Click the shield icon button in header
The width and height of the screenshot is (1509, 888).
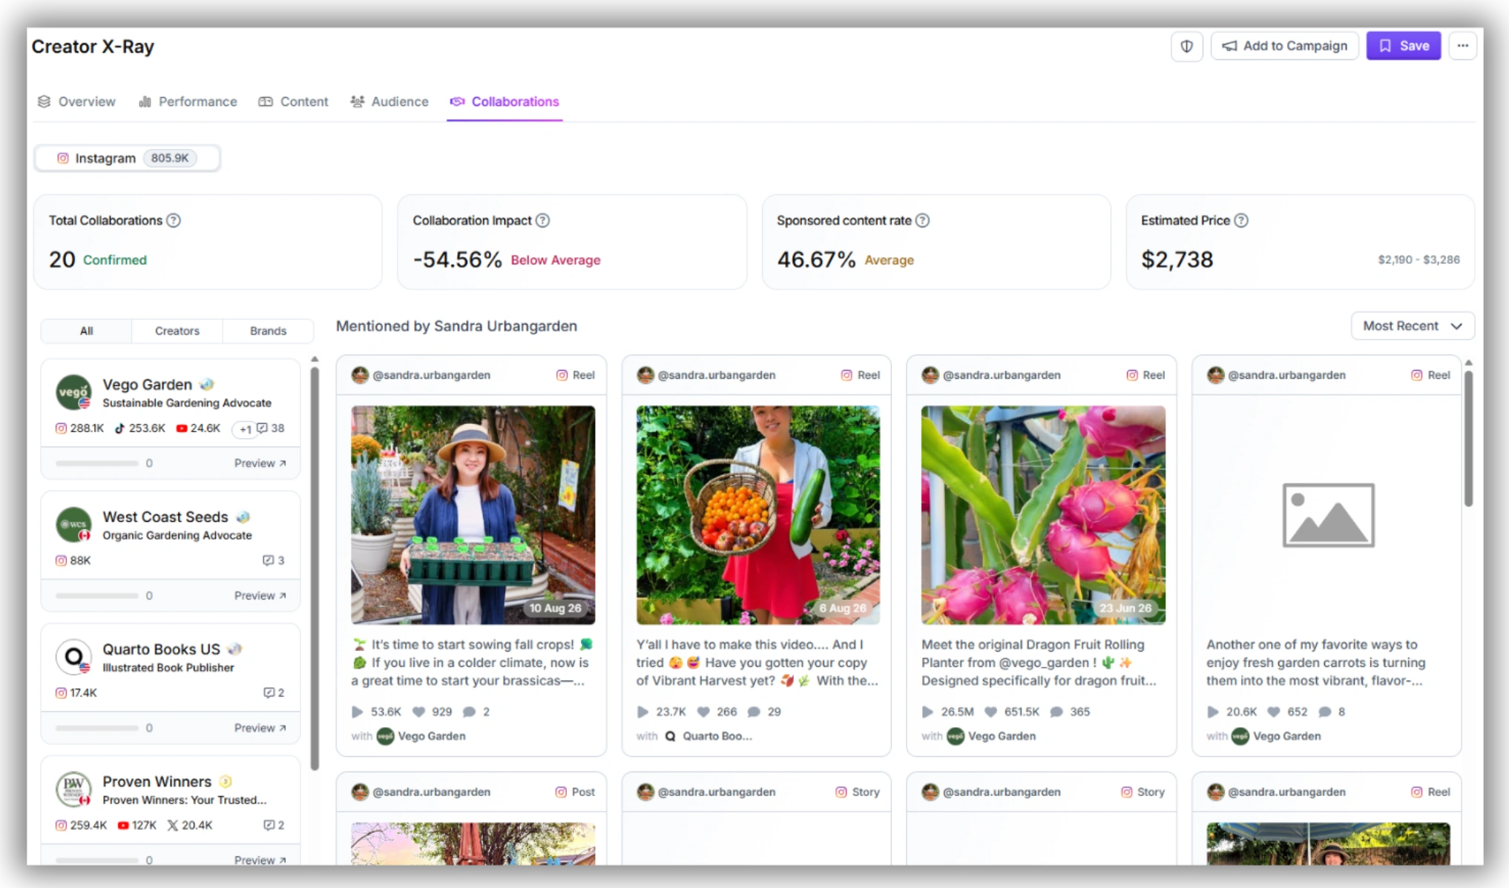tap(1186, 46)
